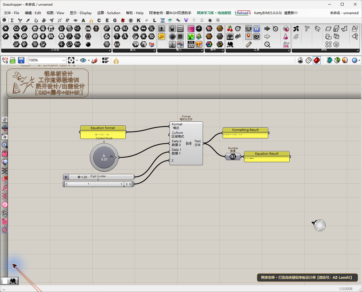The width and height of the screenshot is (362, 292).
Task: Select the DIM dimension component icon
Action: [88, 29]
